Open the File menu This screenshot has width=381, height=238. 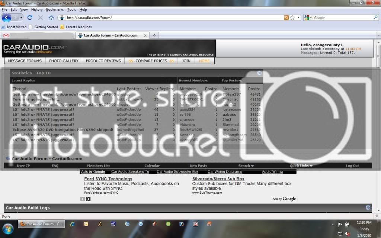coord(4,9)
